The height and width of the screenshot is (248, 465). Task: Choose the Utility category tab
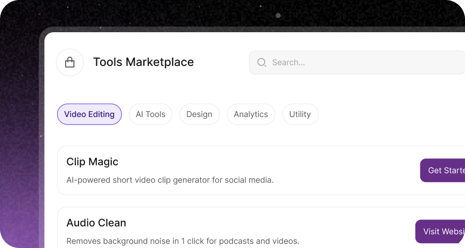pos(300,114)
